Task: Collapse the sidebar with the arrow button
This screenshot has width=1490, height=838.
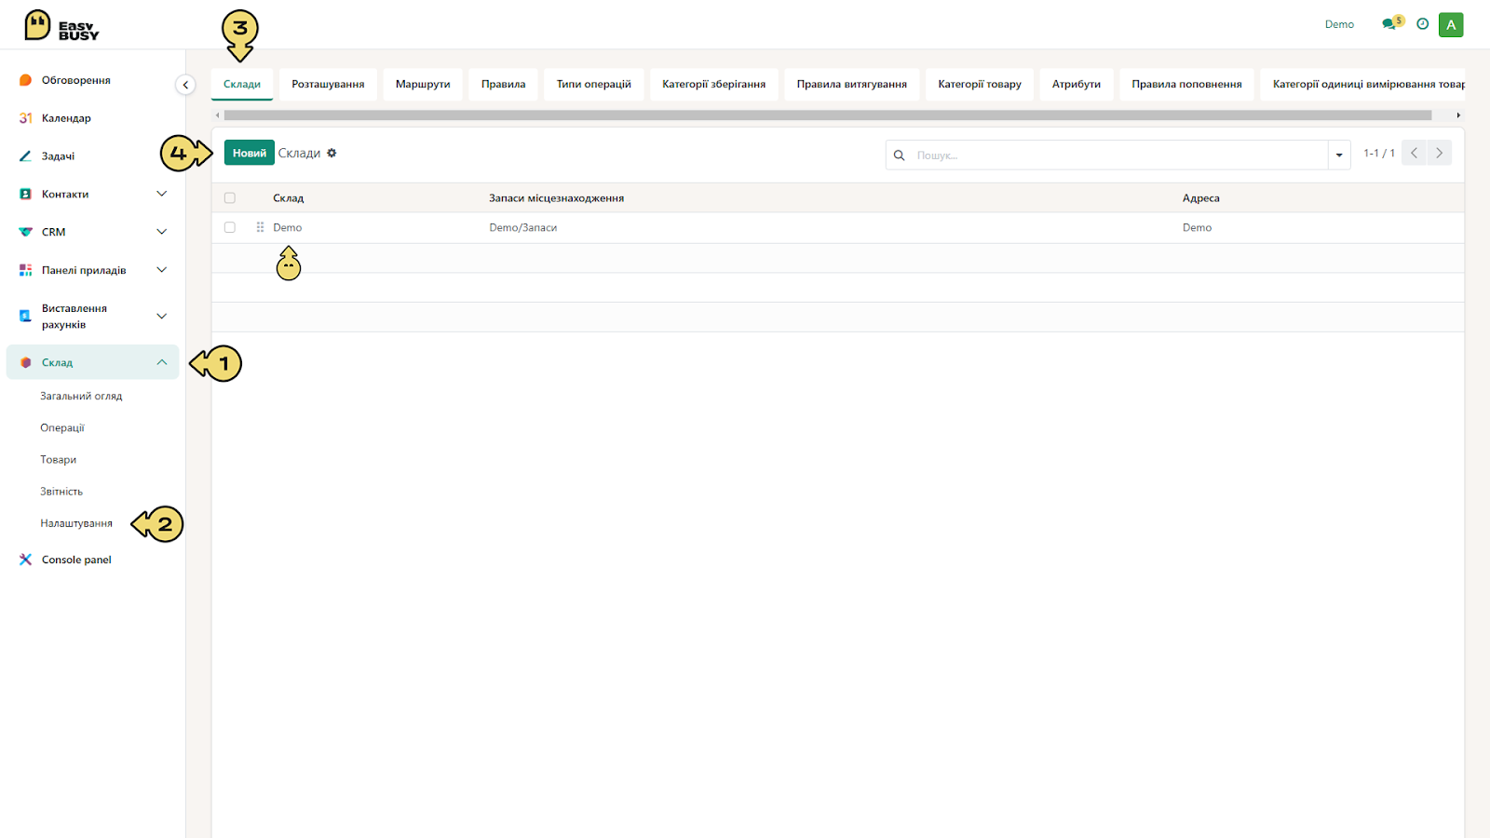Action: [185, 85]
